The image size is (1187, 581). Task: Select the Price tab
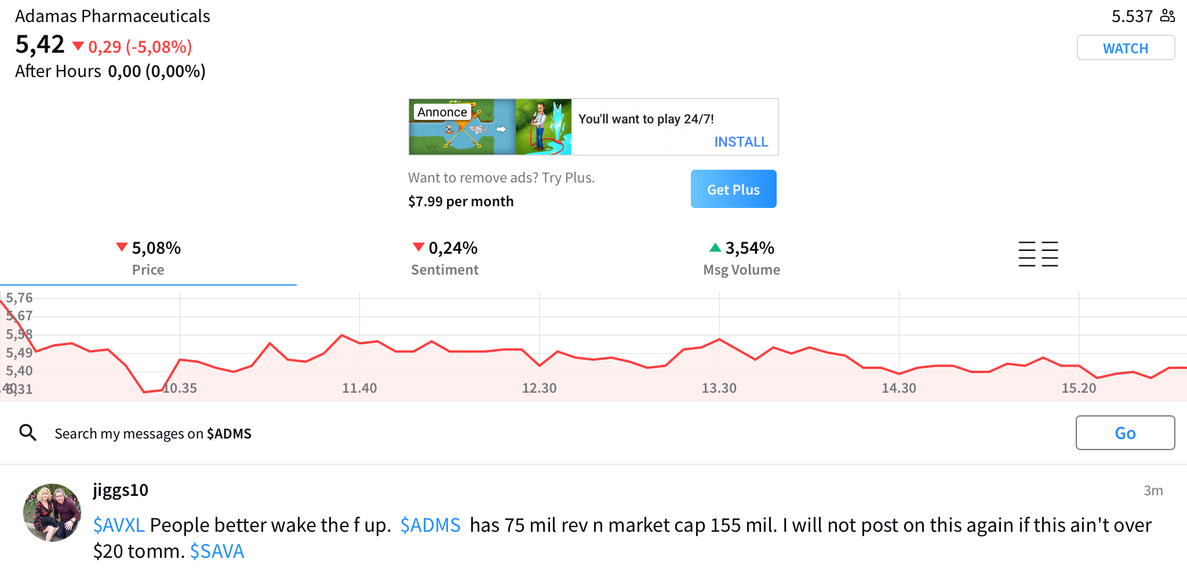(x=148, y=259)
